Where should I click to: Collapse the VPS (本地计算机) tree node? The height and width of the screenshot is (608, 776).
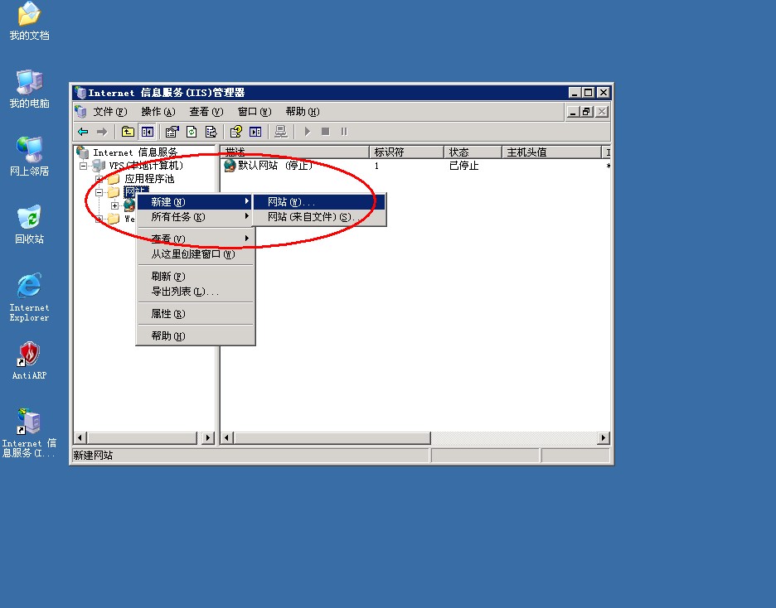click(x=83, y=166)
